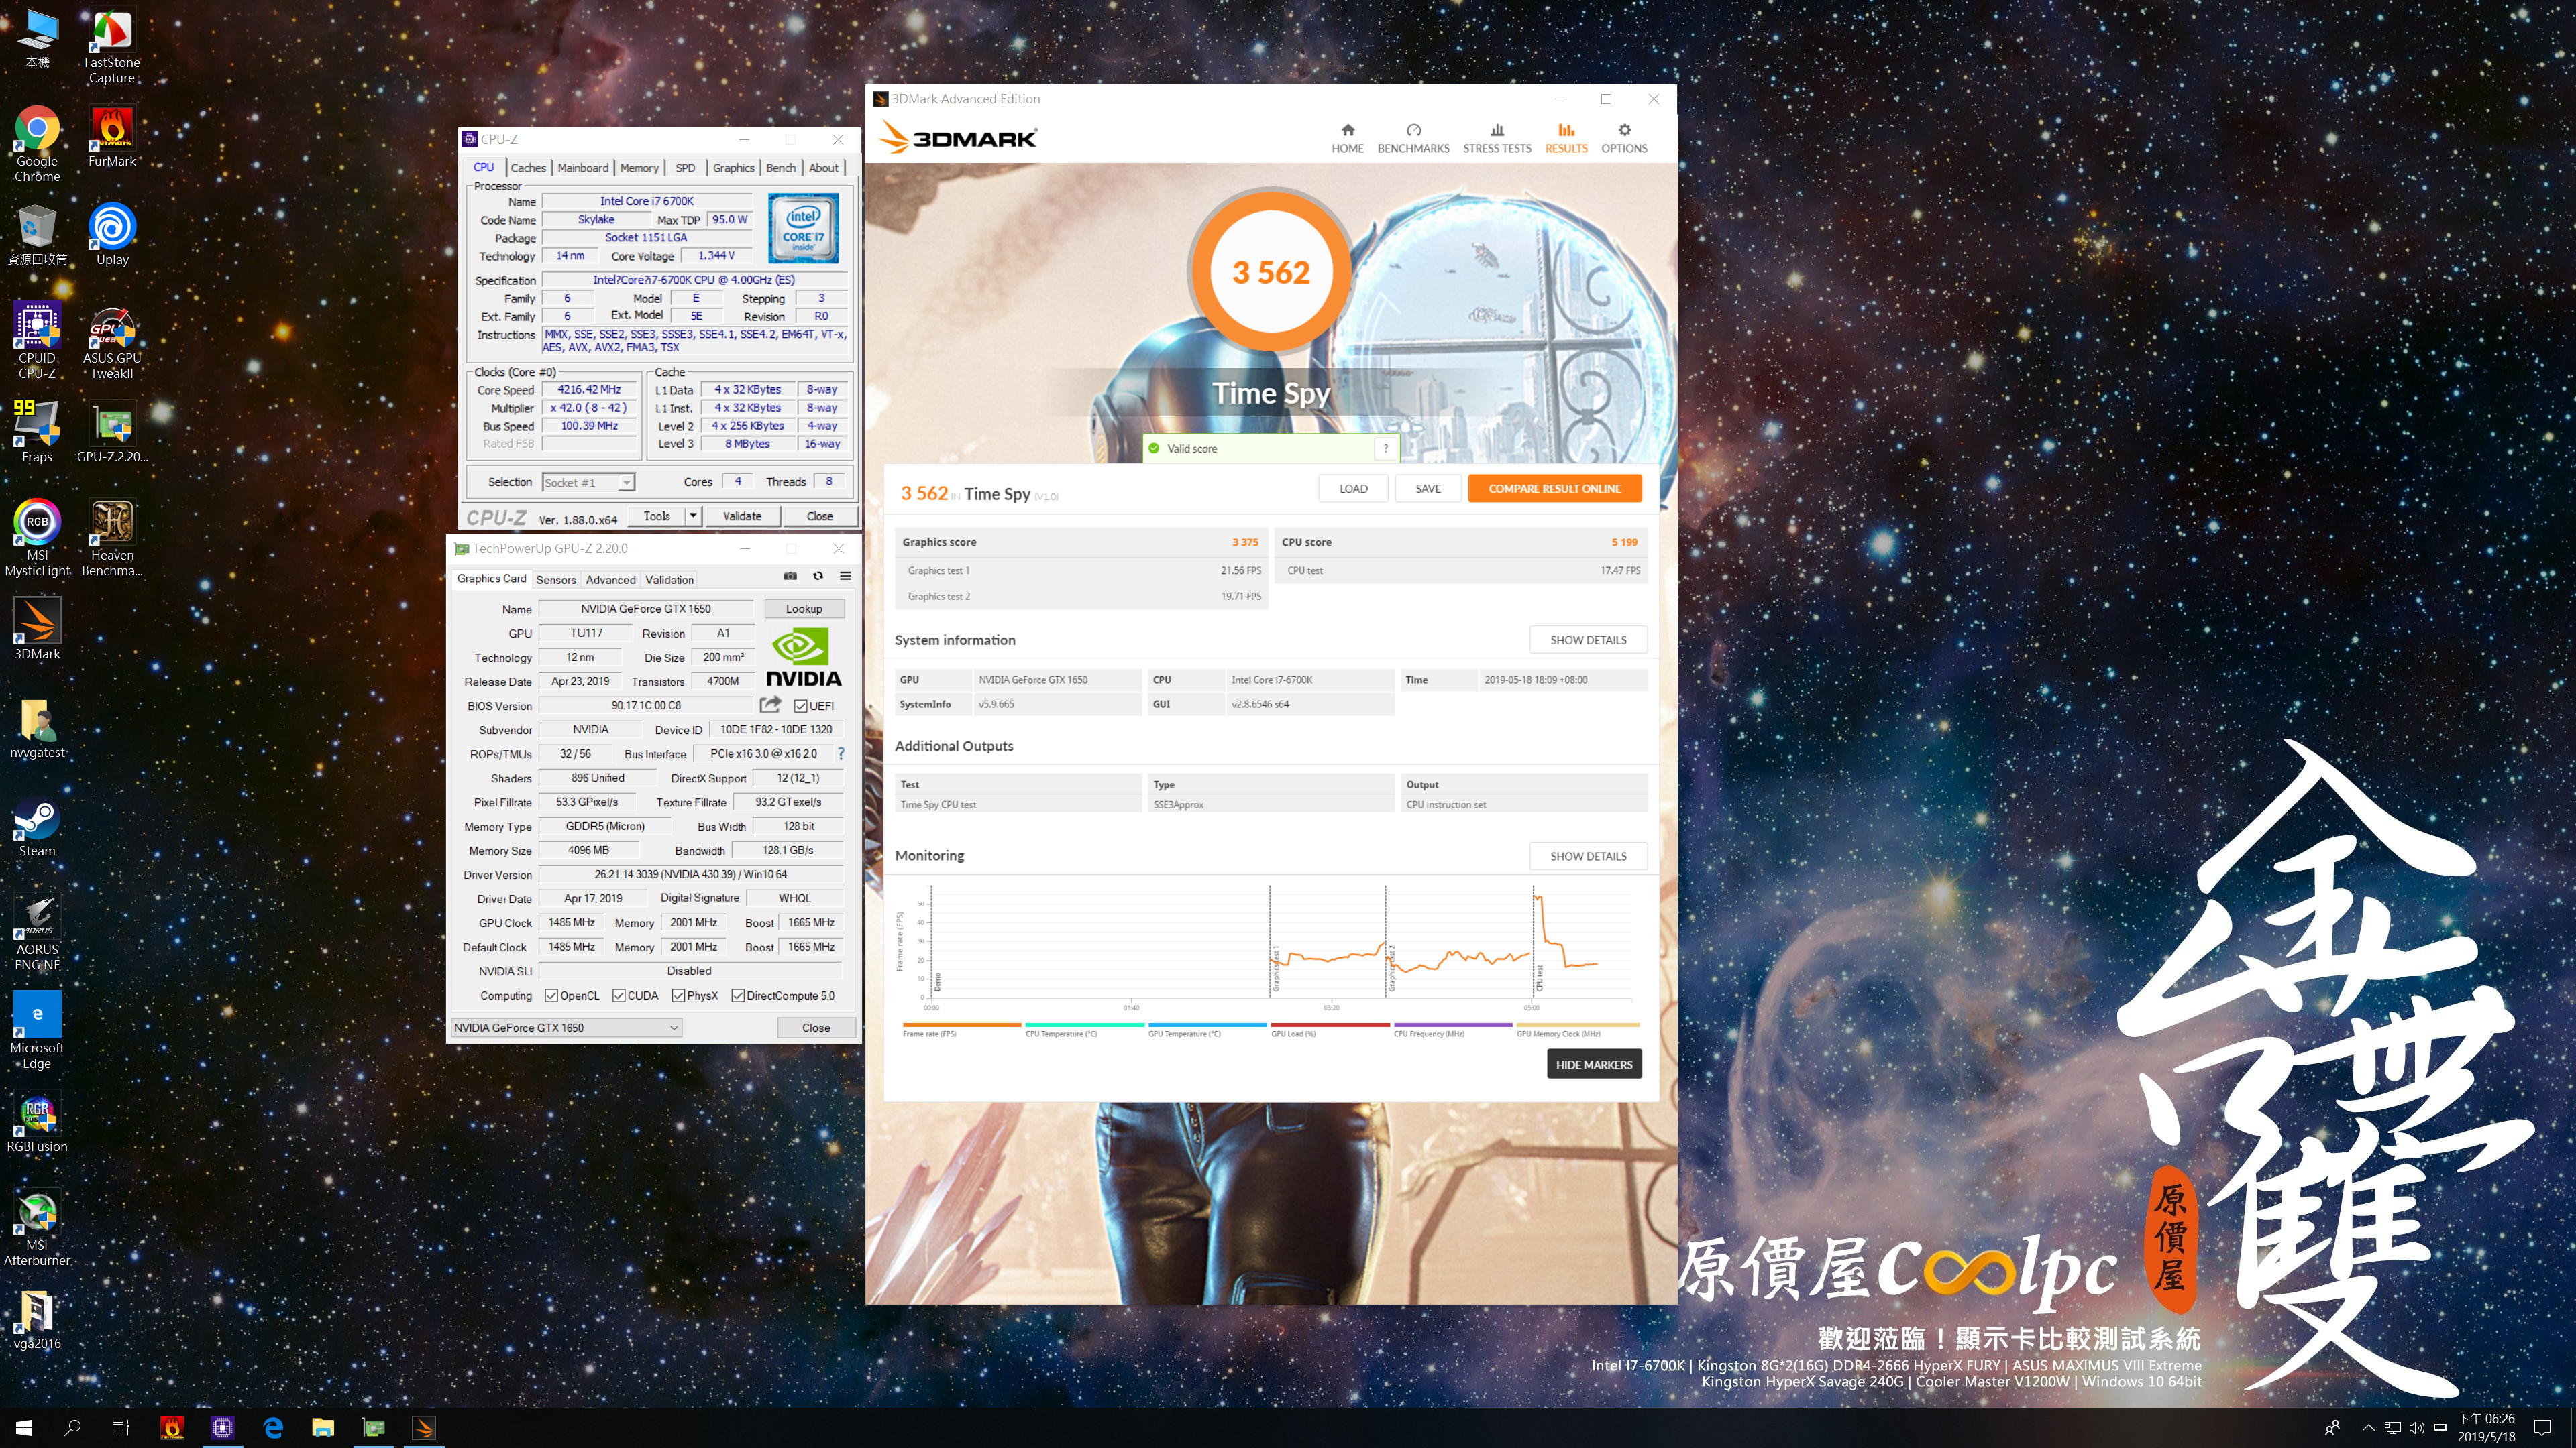2576x1448 pixels.
Task: Open the RGBFusion desktop shortcut
Action: 37,1122
